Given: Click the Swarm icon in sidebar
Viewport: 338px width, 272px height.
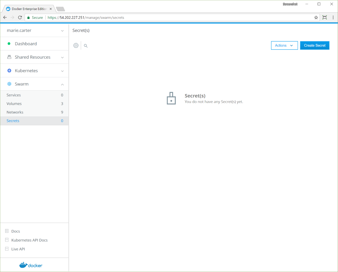Looking at the screenshot, I should 9,84.
